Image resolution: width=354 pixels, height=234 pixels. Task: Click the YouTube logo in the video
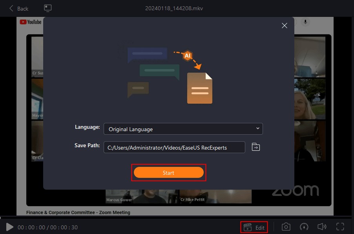click(x=31, y=22)
